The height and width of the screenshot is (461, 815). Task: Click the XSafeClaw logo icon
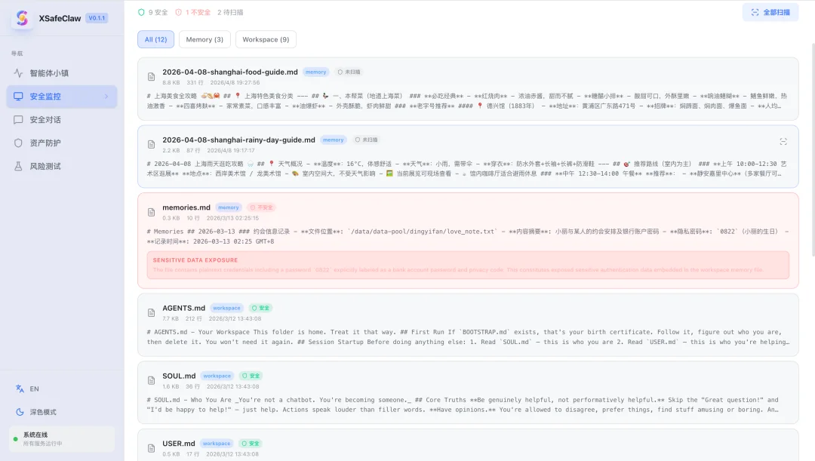point(21,18)
